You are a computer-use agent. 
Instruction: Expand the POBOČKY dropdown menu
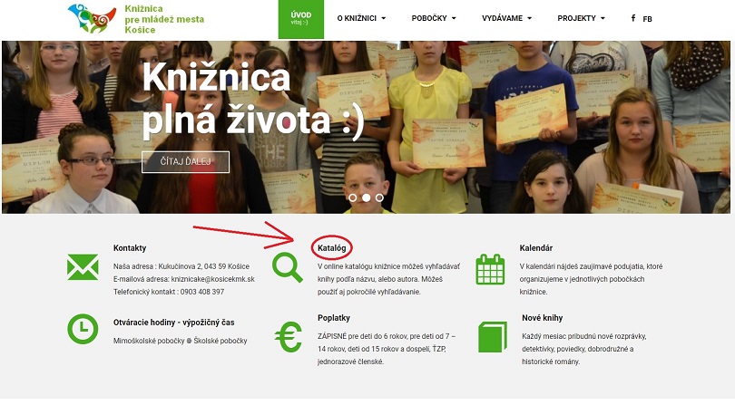[434, 18]
